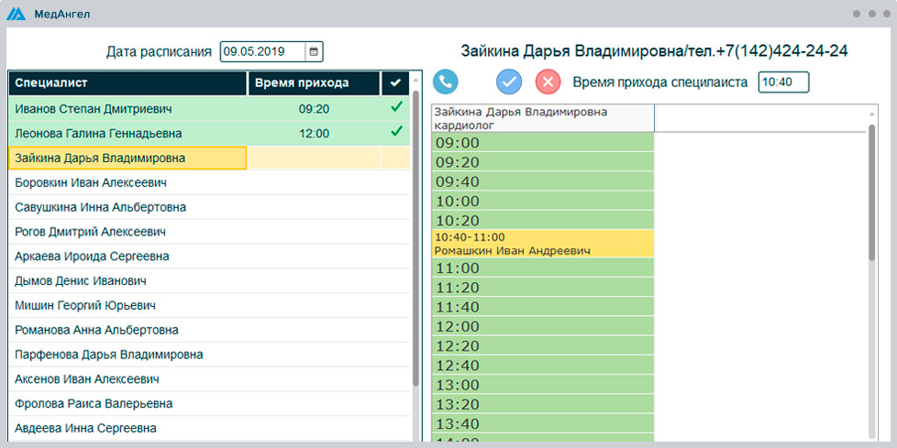
Task: Click the Время прихода column header
Action: click(x=314, y=83)
